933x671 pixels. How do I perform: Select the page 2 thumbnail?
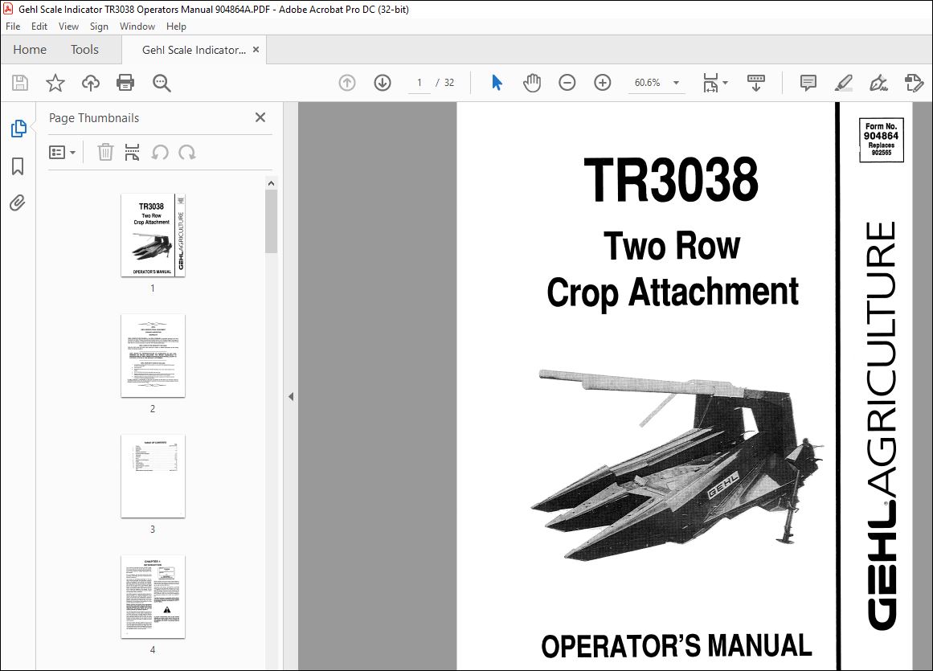point(153,356)
